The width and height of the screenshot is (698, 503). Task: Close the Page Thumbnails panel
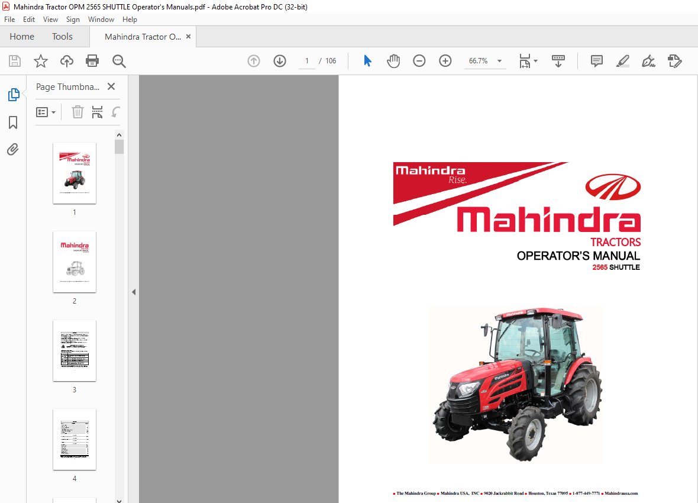click(111, 86)
